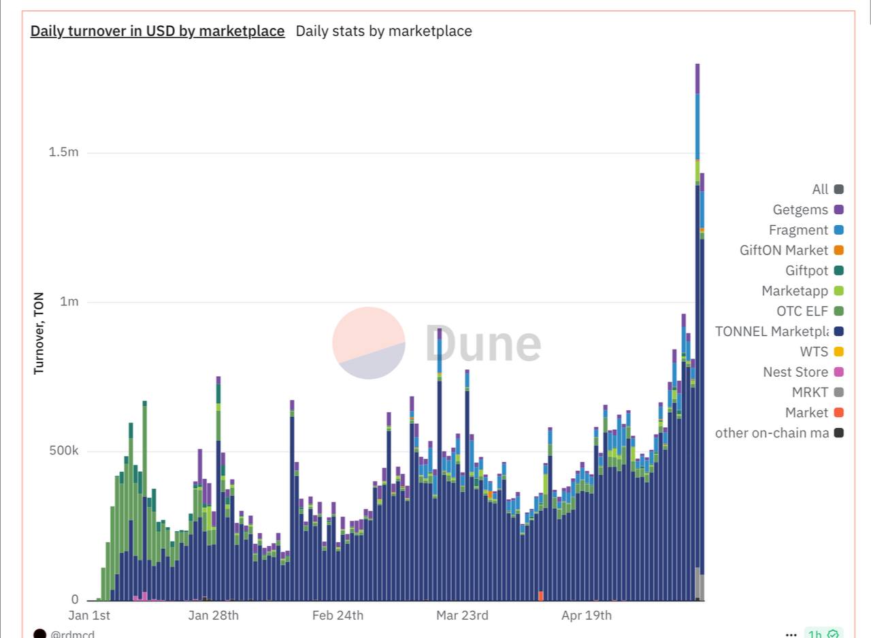Click the green OTC ELF swatch
871x638 pixels.
(839, 312)
